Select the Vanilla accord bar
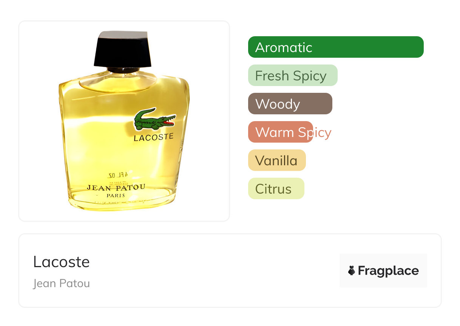 [x=277, y=160]
